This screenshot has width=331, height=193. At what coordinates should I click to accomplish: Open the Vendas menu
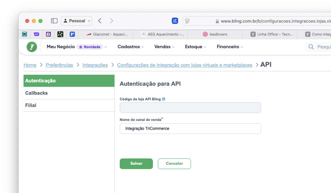162,47
